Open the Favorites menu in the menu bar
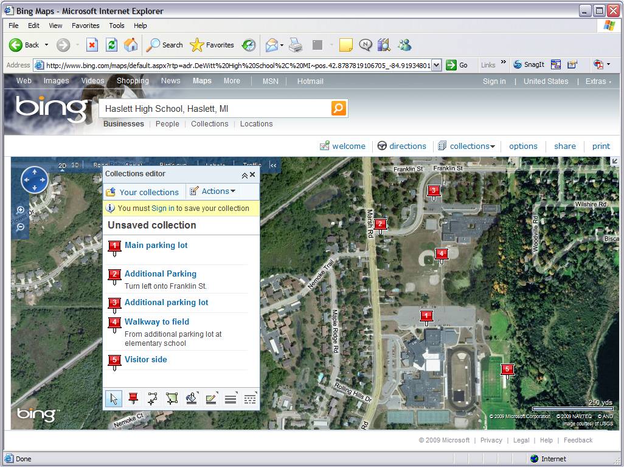Viewport: 624px width, 468px height. [86, 26]
